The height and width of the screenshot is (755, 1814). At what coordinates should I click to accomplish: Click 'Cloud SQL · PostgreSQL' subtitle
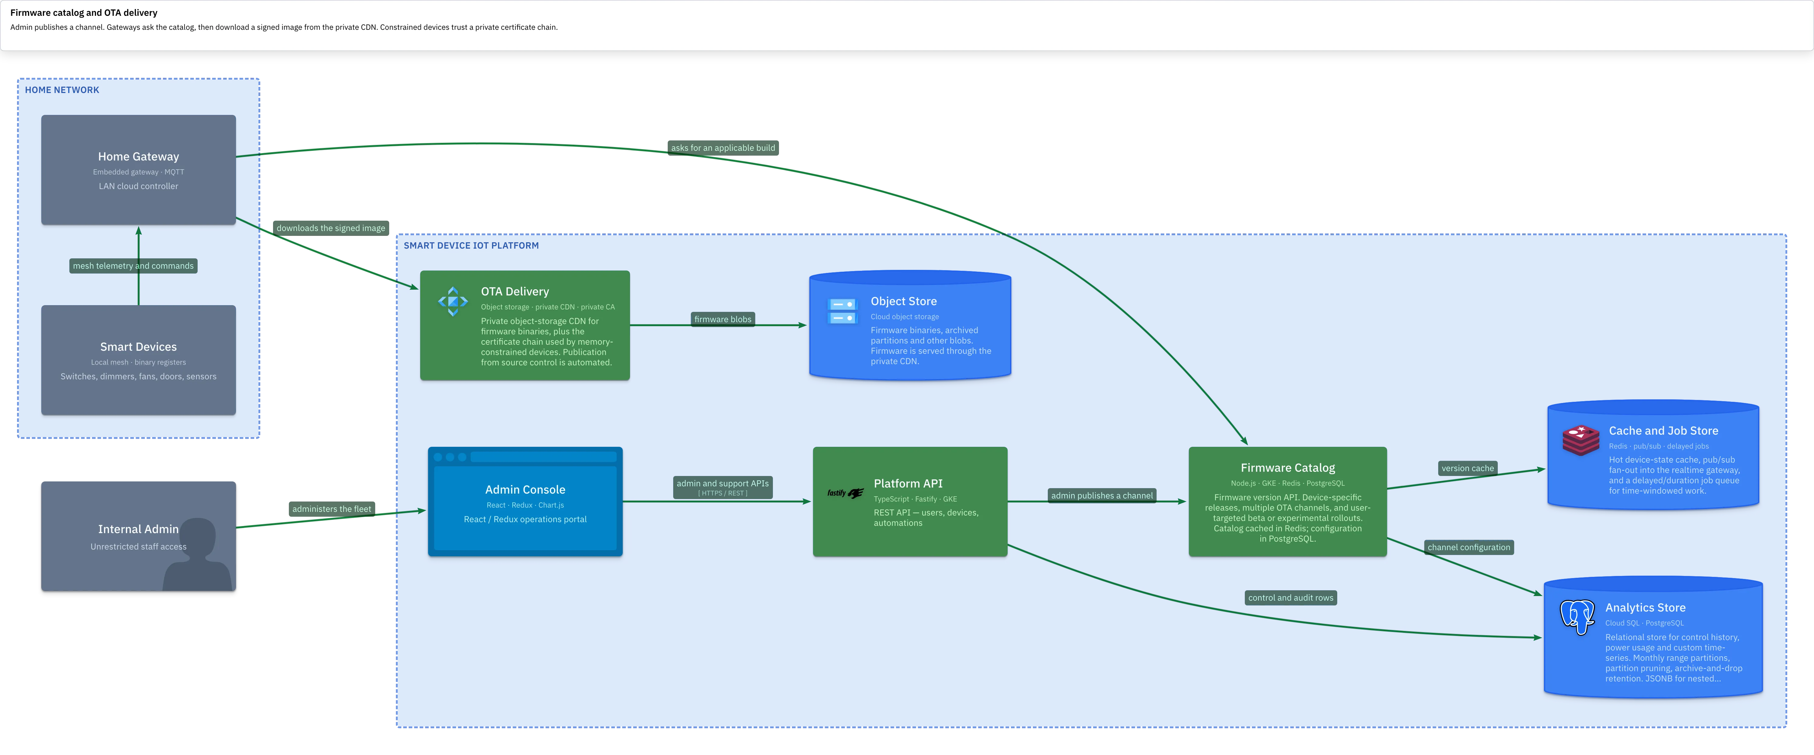coord(1644,623)
